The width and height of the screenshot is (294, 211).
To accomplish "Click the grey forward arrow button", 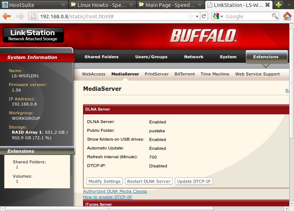I will 20,16.
